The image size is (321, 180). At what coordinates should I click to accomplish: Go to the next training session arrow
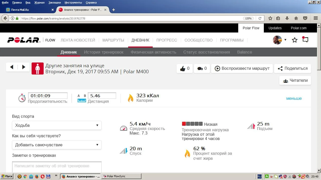coord(24,67)
